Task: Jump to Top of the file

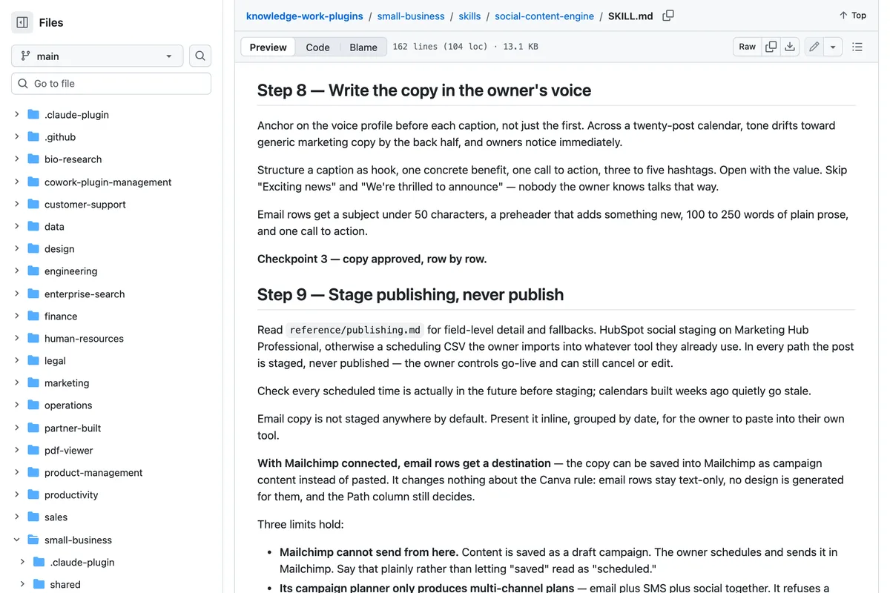Action: [853, 16]
